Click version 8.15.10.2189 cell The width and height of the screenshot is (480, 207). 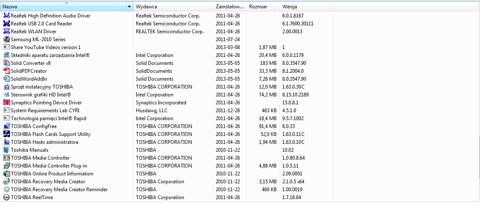tap(295, 95)
